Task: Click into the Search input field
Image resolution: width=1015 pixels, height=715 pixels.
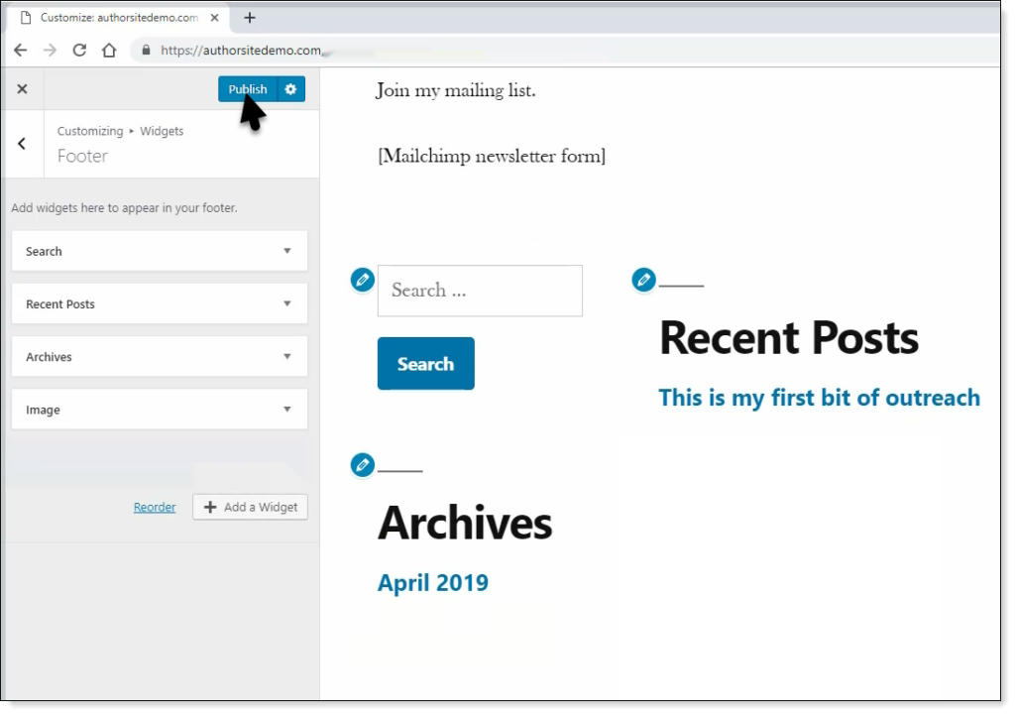Action: click(480, 291)
